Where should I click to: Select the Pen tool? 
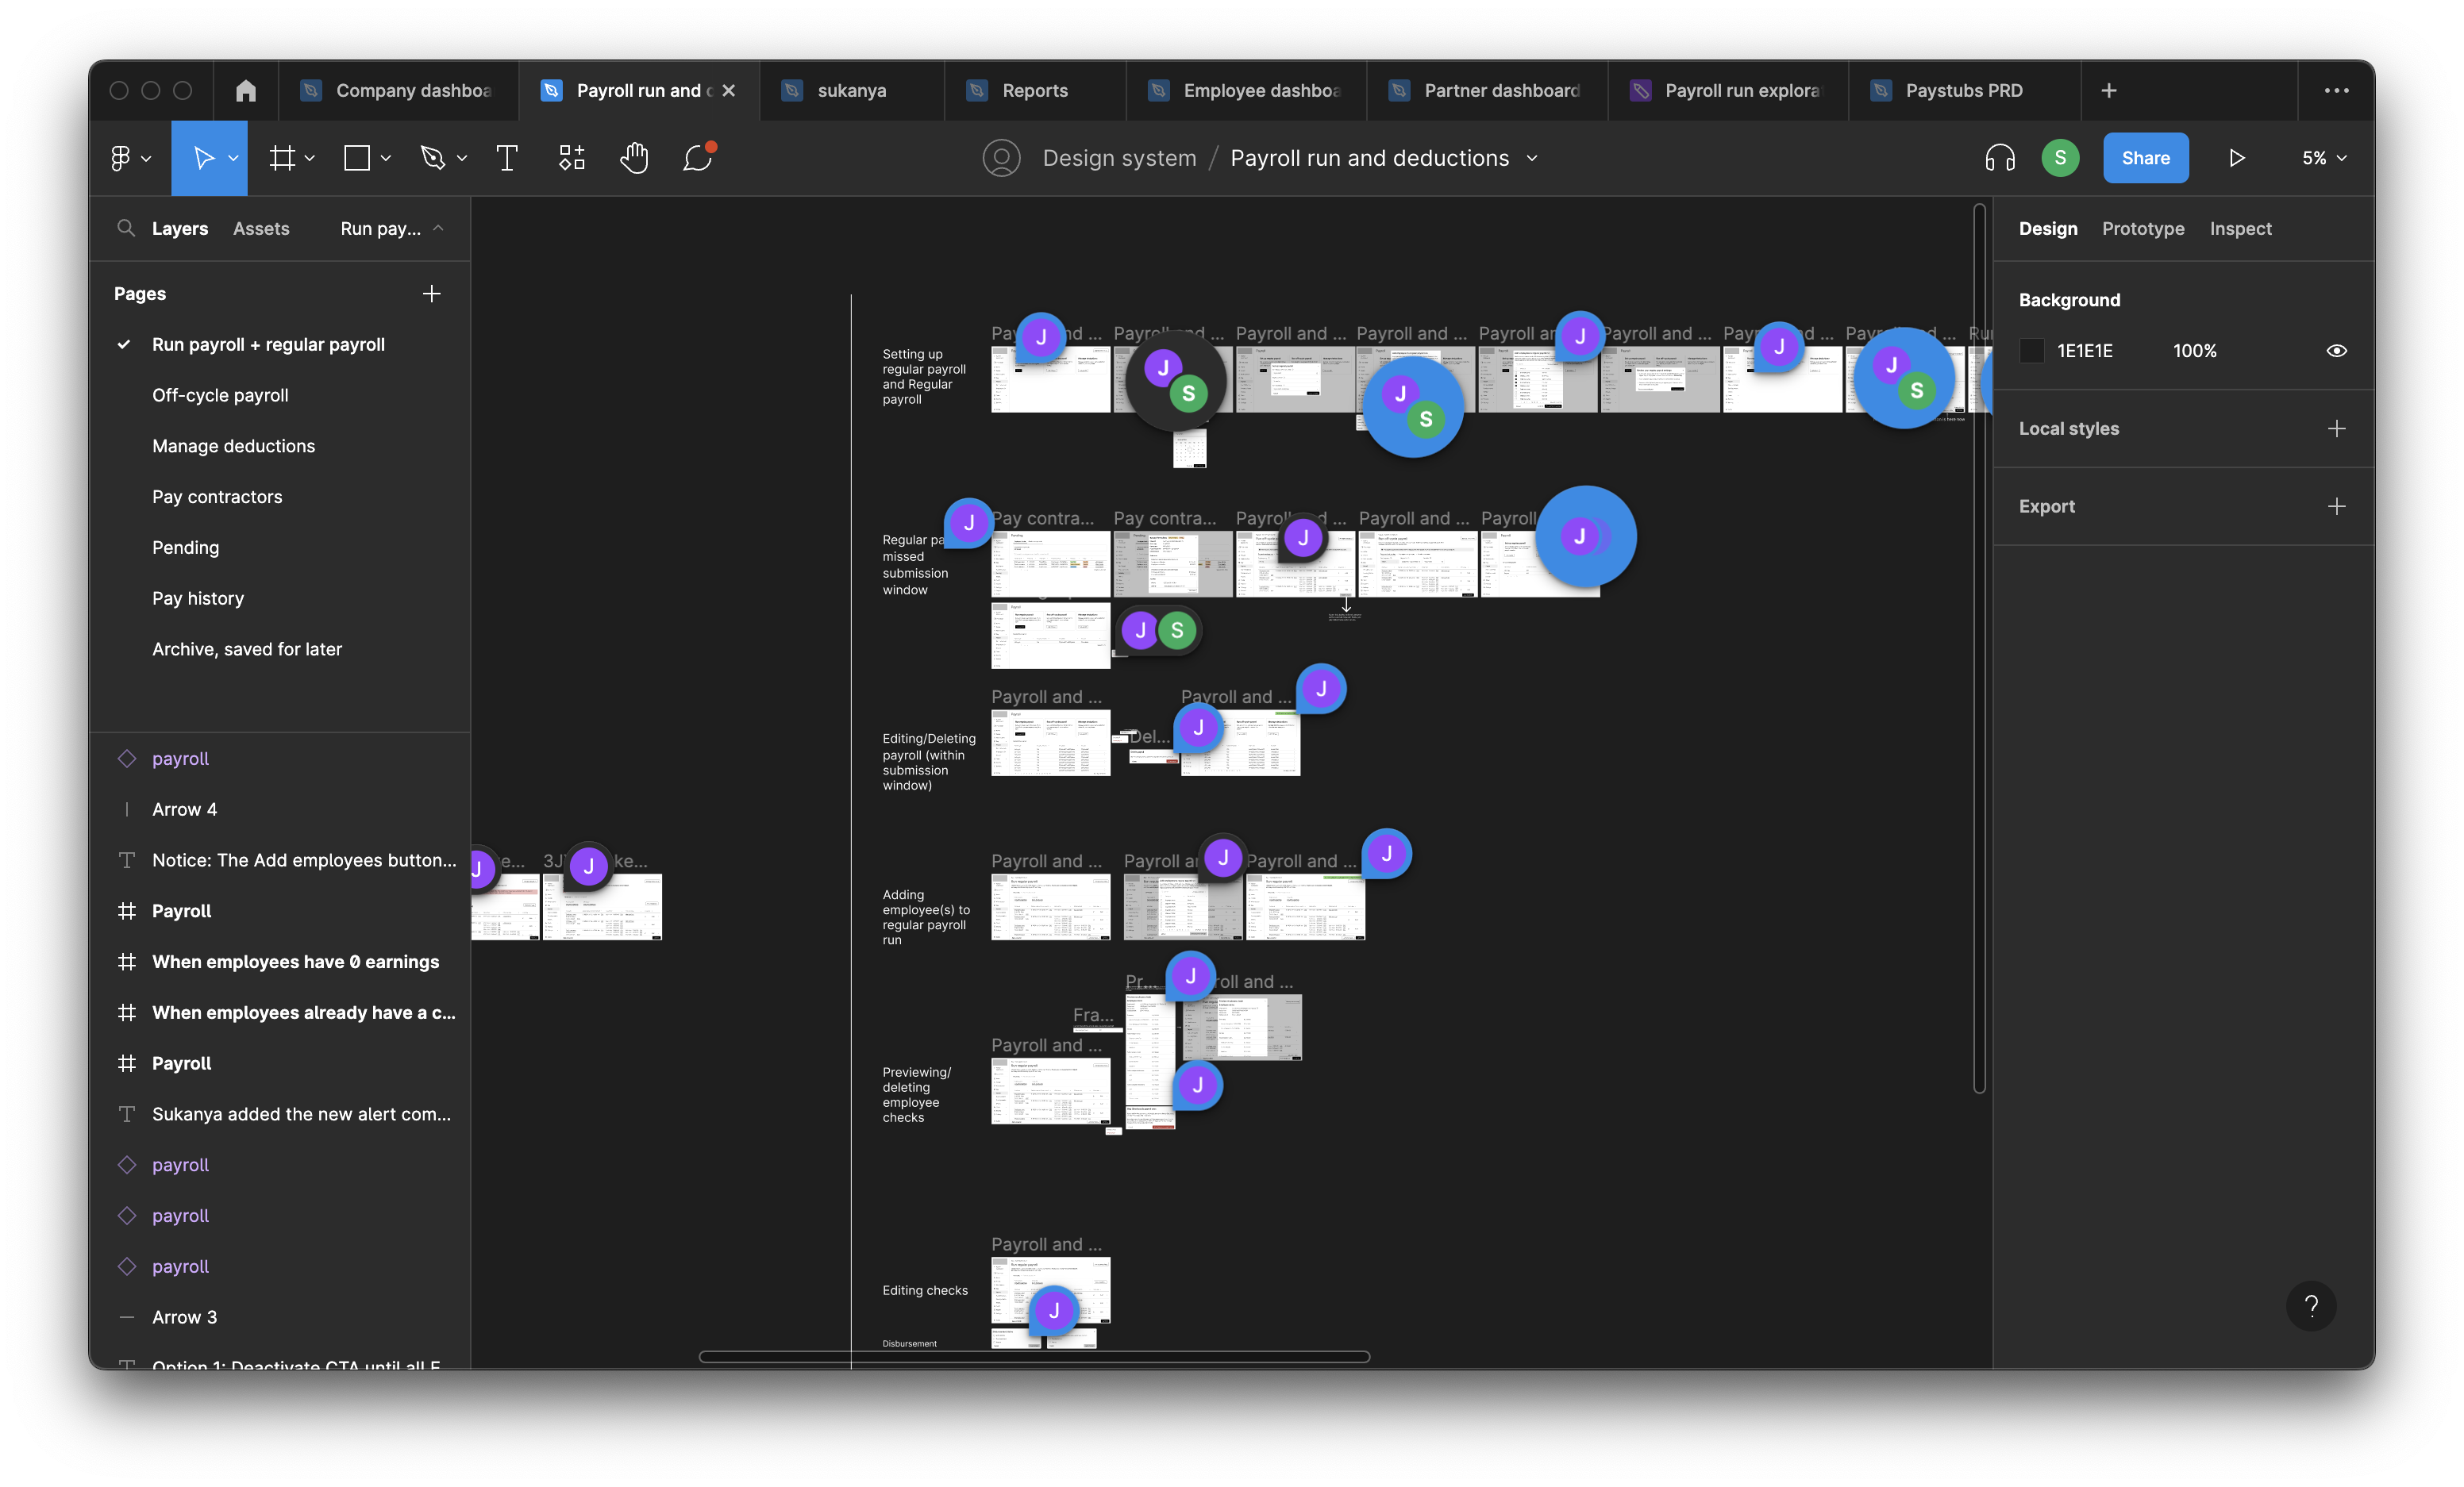[432, 158]
